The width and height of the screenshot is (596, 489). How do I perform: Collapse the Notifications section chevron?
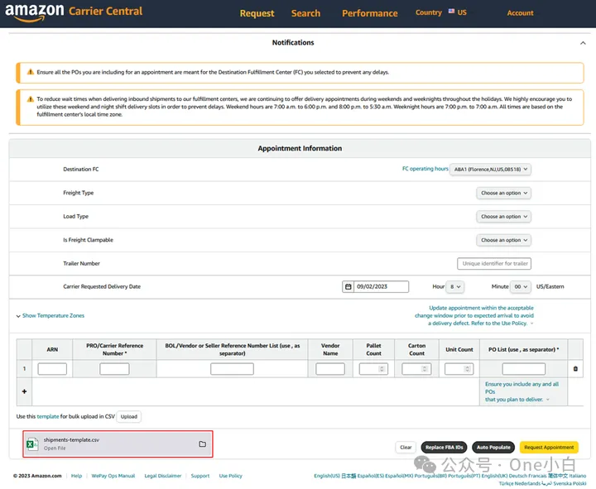[583, 43]
